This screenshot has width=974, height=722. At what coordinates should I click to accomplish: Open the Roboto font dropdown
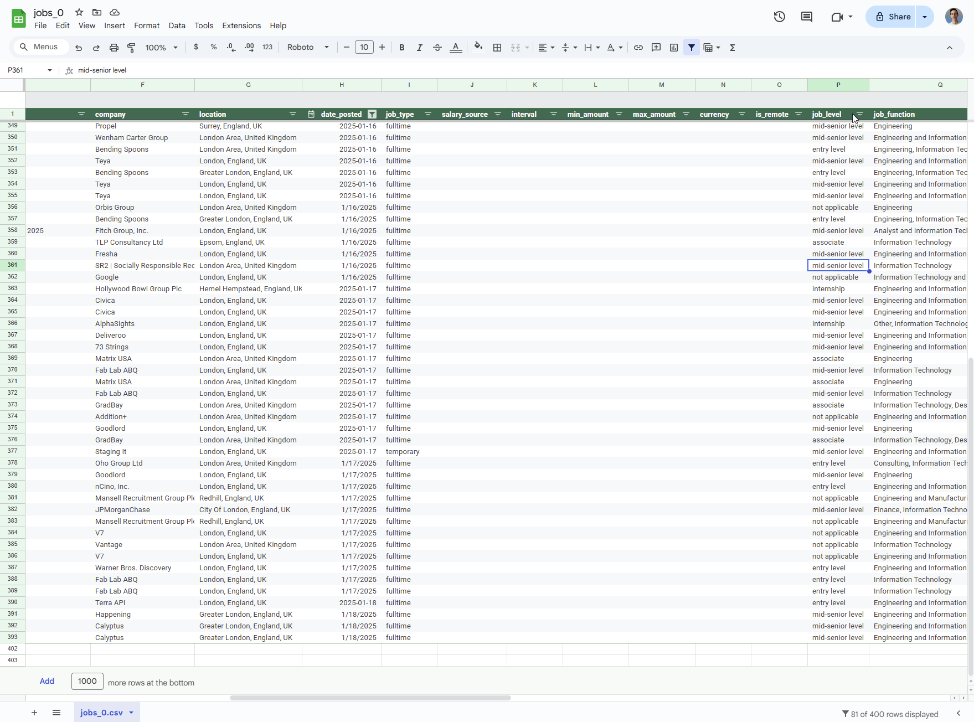pos(308,48)
